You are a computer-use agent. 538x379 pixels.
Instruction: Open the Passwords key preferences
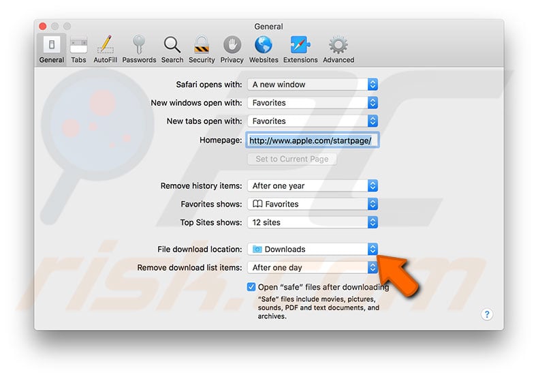[139, 50]
